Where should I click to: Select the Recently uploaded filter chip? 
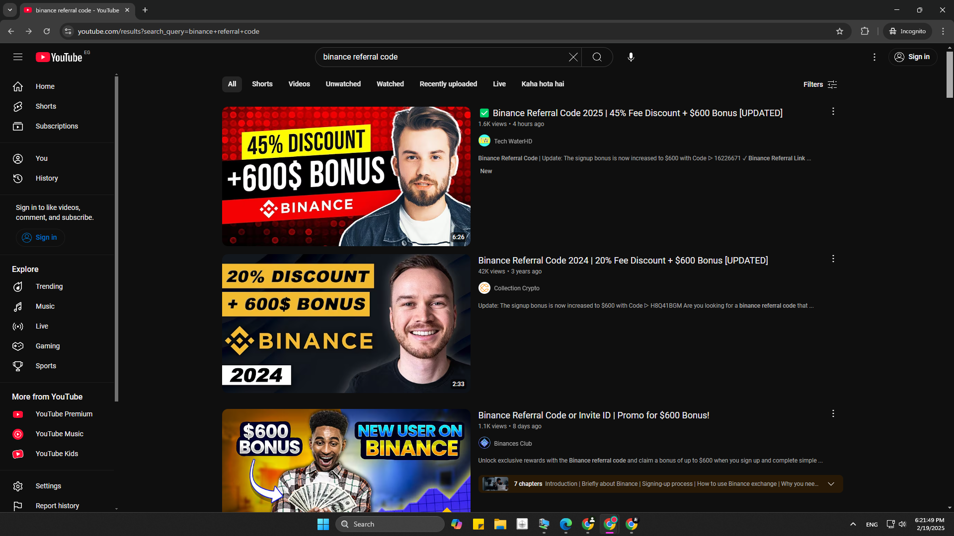point(448,84)
